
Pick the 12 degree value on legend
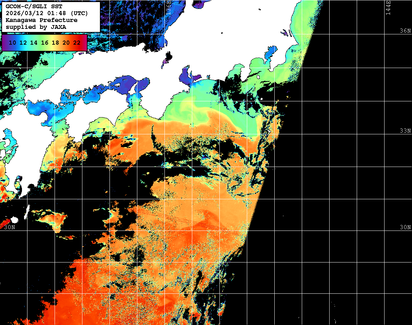click(x=23, y=43)
